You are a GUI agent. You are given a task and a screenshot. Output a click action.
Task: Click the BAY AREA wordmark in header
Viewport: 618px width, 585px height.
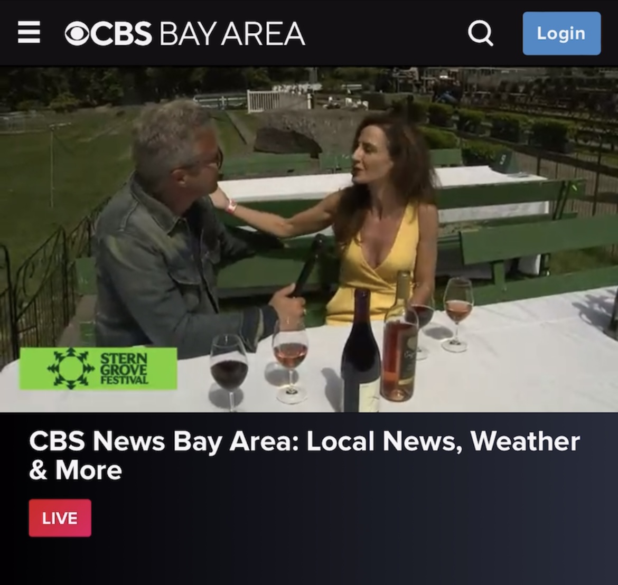[x=232, y=34]
